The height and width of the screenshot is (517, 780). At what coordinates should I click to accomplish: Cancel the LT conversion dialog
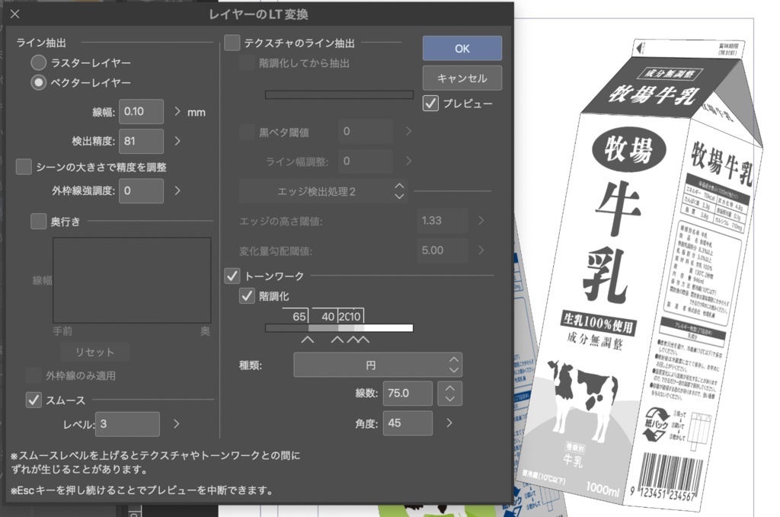462,78
